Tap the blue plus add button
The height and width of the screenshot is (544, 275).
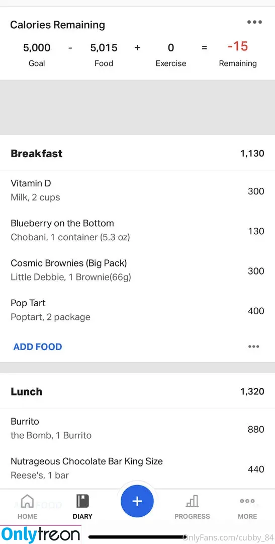(137, 501)
